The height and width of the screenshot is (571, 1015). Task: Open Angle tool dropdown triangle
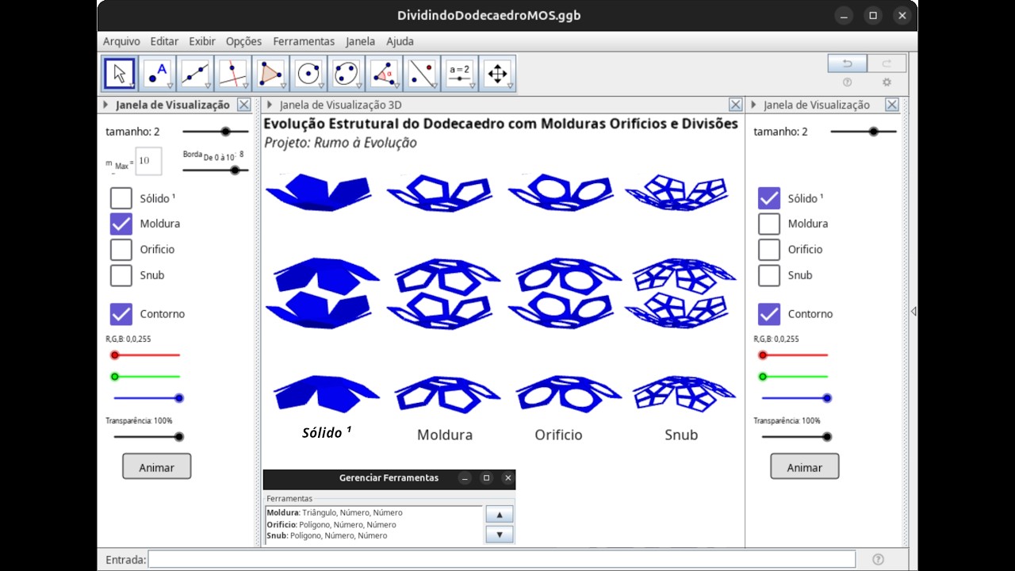(x=397, y=86)
